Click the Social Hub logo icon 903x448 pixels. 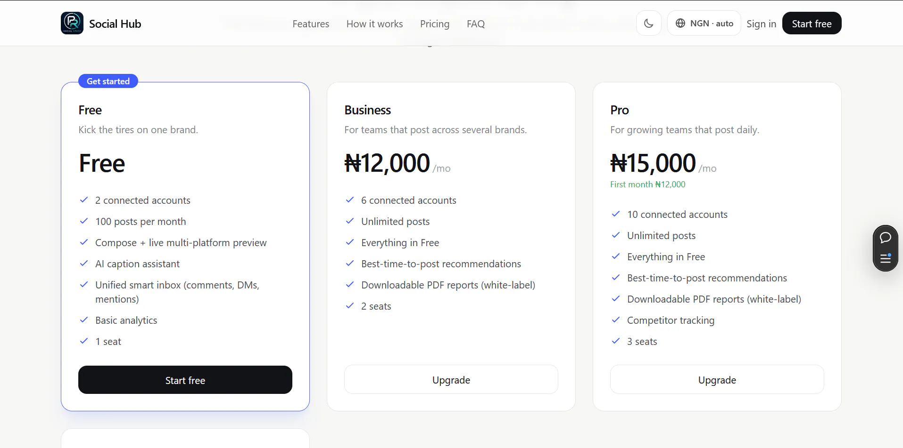click(72, 23)
